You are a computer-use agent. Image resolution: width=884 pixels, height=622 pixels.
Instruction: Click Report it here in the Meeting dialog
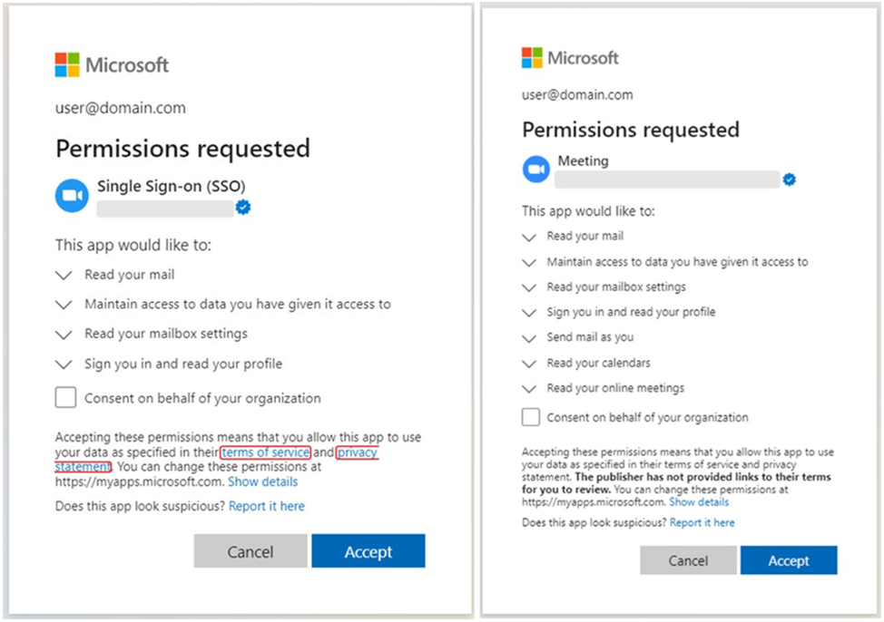[702, 522]
